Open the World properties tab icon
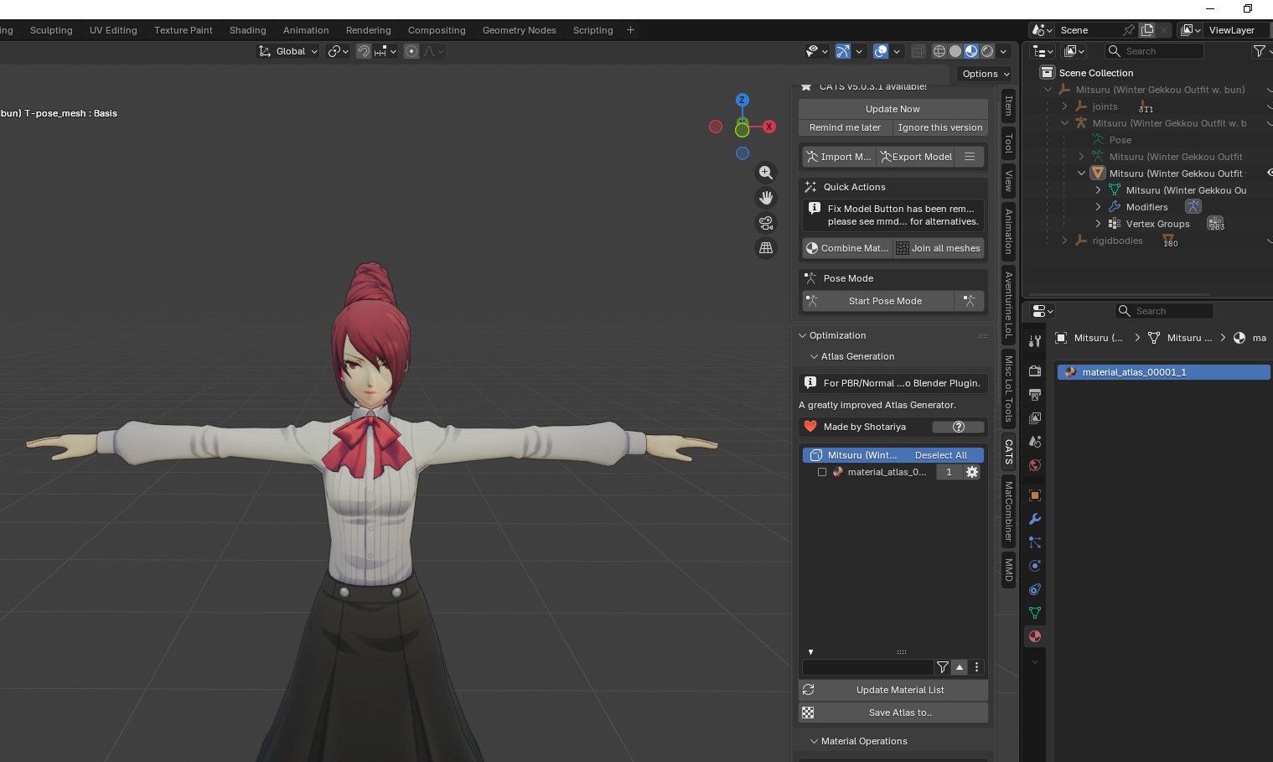The height and width of the screenshot is (762, 1273). pyautogui.click(x=1035, y=465)
